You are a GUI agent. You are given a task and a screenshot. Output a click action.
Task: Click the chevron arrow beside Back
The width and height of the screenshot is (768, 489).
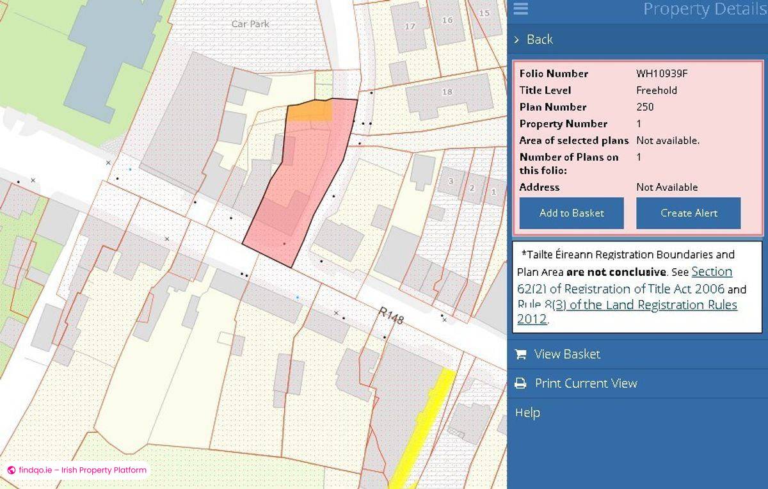[517, 40]
